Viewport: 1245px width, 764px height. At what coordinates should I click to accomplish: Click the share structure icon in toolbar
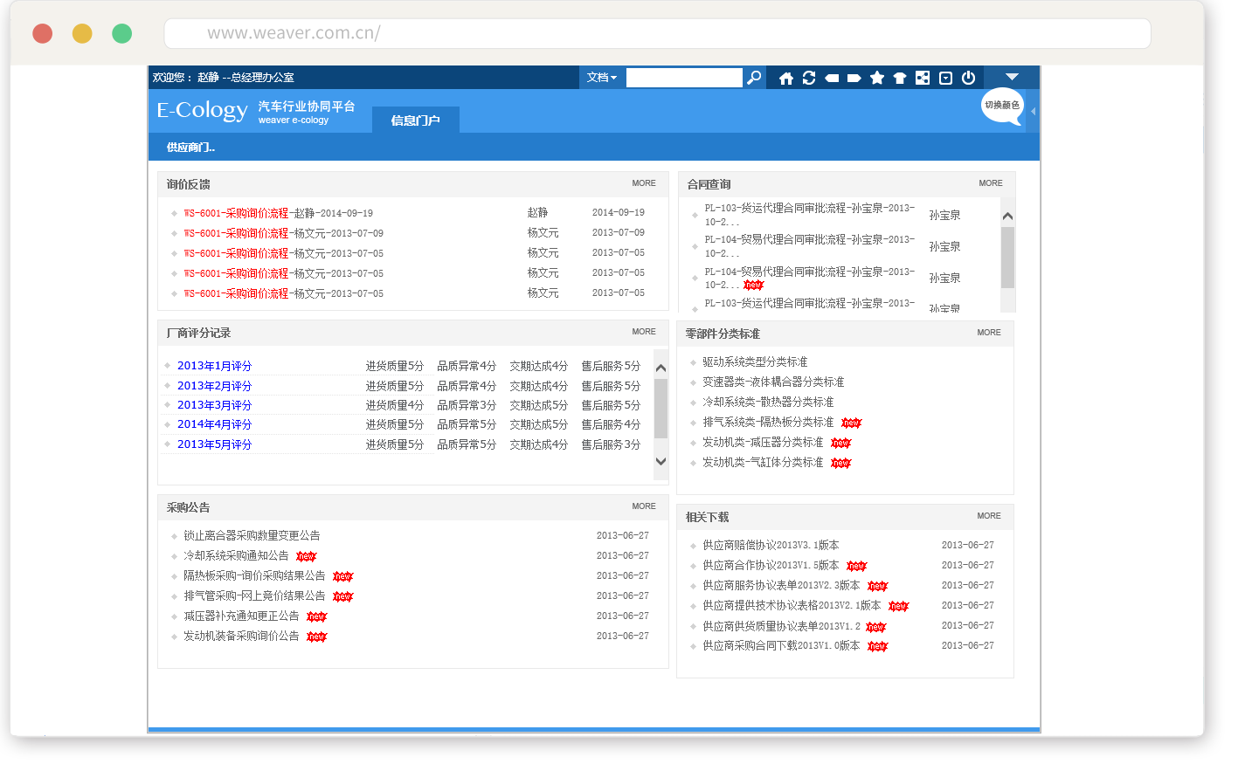tap(923, 79)
